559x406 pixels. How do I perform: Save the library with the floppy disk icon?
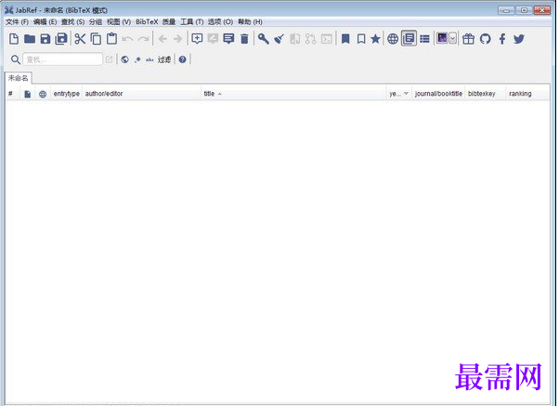click(x=45, y=39)
